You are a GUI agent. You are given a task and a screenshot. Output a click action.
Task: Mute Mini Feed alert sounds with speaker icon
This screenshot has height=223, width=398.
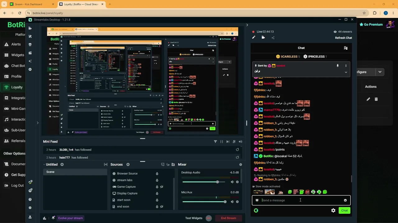point(240,142)
